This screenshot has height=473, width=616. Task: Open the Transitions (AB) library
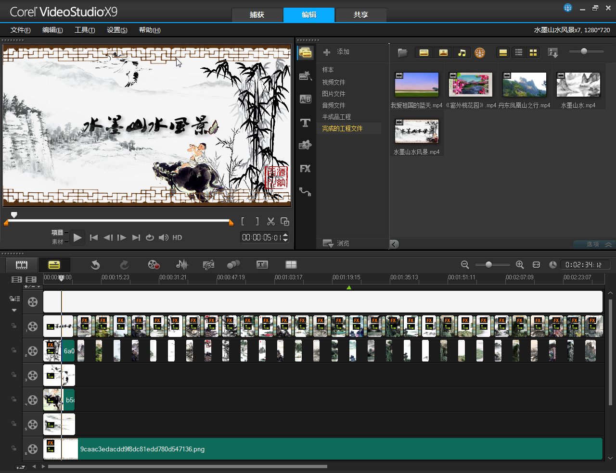click(x=305, y=99)
